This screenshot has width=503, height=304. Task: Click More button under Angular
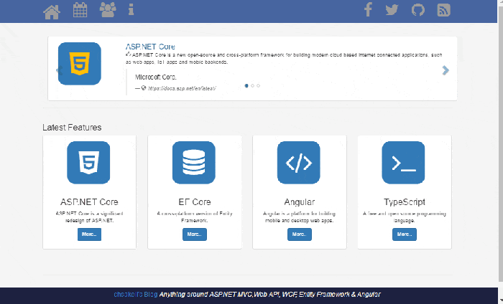(x=300, y=234)
